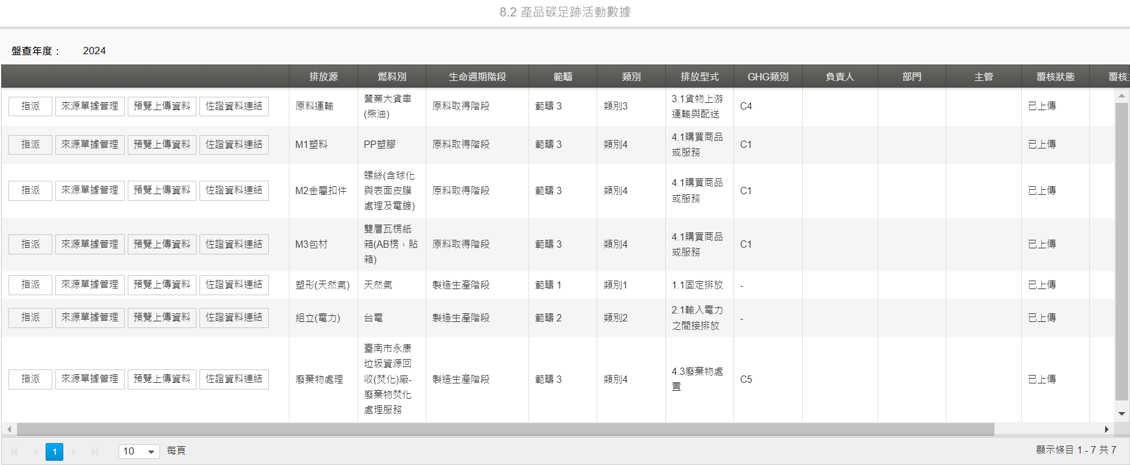Click 指派 for the 原料運輸 row
Screen dimensions: 1130x465
pyautogui.click(x=30, y=106)
